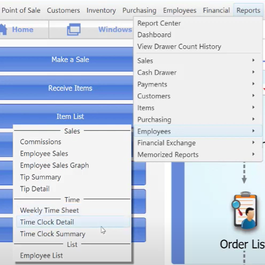Open the Inventory menu
Screen dimensions: 265x265
[x=101, y=10]
